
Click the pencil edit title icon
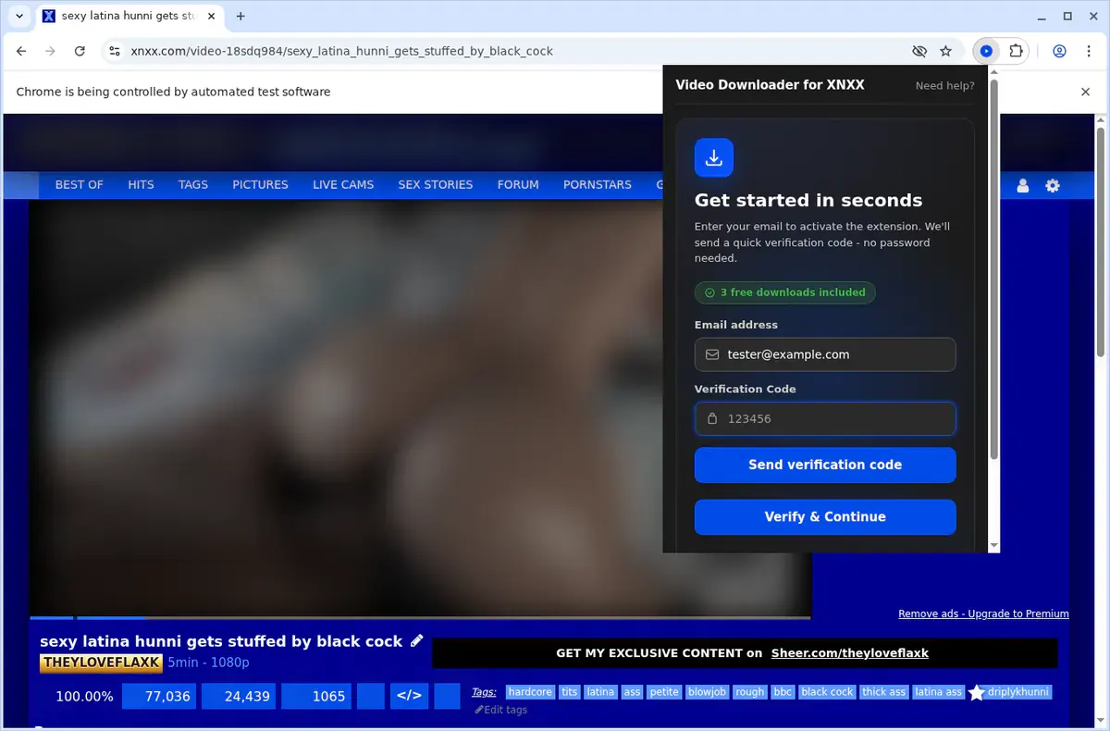click(417, 640)
